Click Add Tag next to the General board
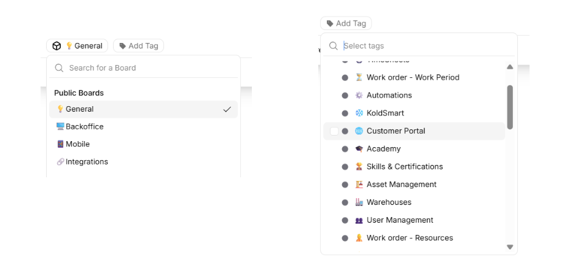Viewport: 583px width, 265px height. click(139, 46)
